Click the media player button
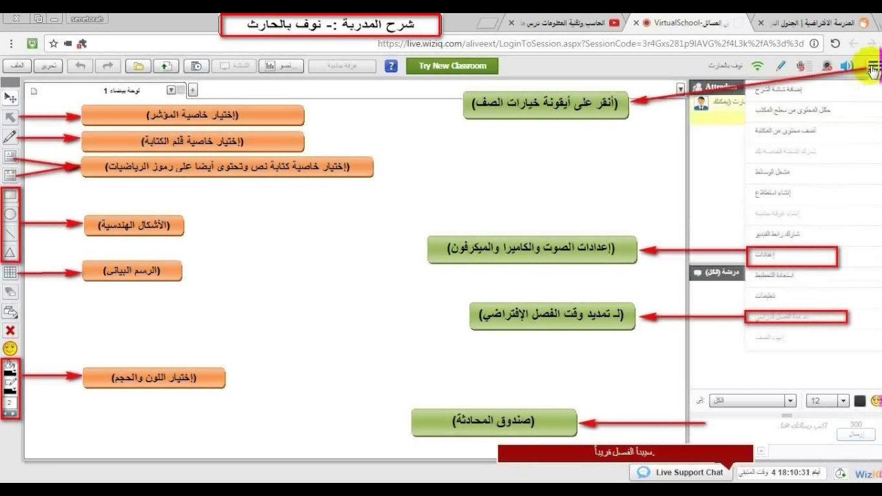The height and width of the screenshot is (496, 882). click(x=197, y=66)
